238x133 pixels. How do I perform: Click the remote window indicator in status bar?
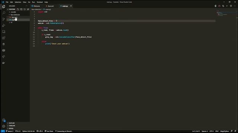3,131
